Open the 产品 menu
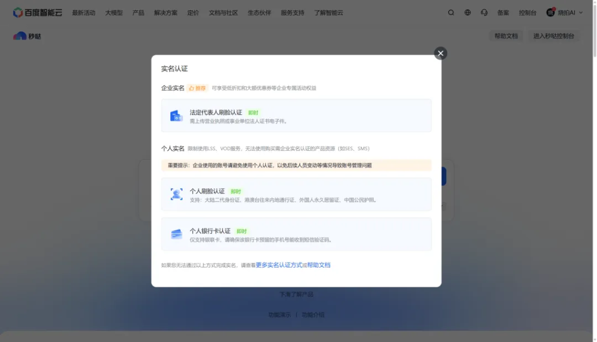The height and width of the screenshot is (342, 597). pyautogui.click(x=138, y=12)
